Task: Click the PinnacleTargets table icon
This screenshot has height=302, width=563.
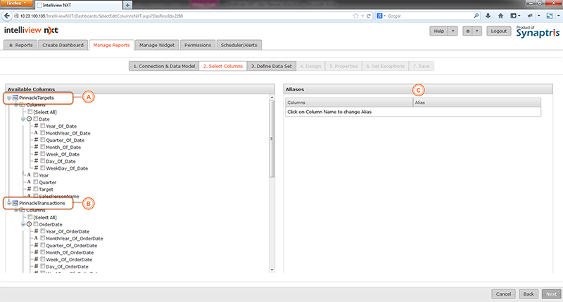Action: point(15,98)
